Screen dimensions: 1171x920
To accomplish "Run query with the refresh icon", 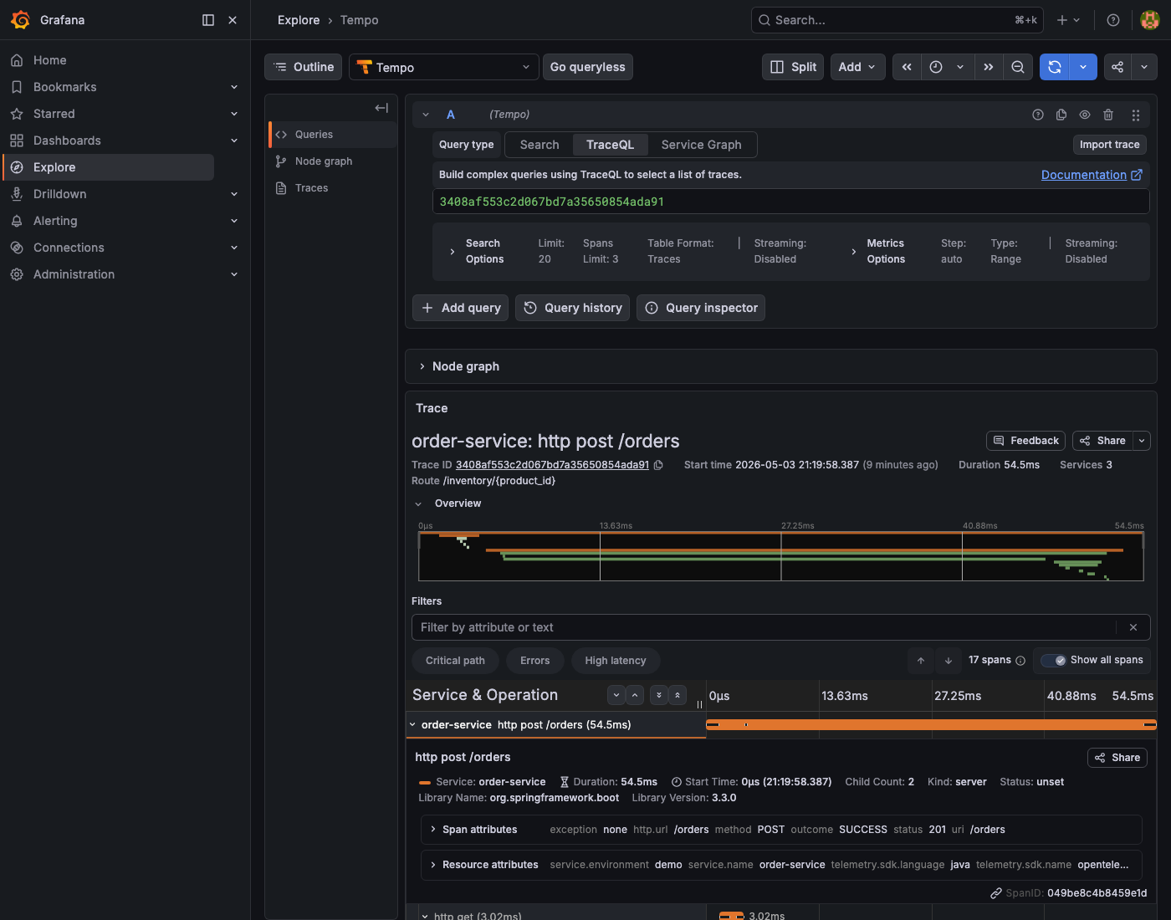I will (1055, 67).
